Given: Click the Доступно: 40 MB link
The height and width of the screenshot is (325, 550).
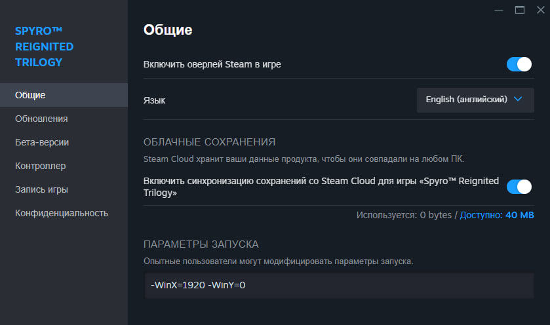Looking at the screenshot, I should 497,215.
